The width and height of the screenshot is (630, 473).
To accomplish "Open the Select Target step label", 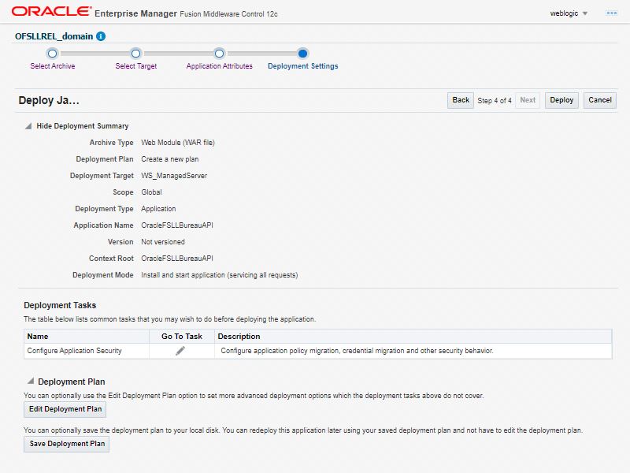I will pos(135,66).
